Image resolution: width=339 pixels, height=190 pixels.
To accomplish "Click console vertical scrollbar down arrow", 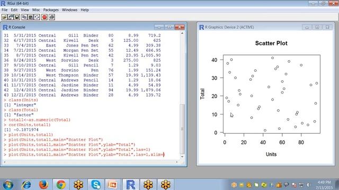I will pos(182,157).
